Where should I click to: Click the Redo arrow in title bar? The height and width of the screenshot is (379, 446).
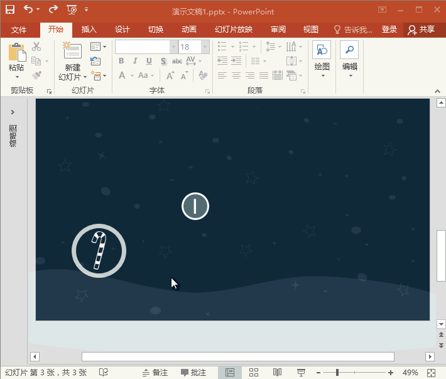point(53,9)
